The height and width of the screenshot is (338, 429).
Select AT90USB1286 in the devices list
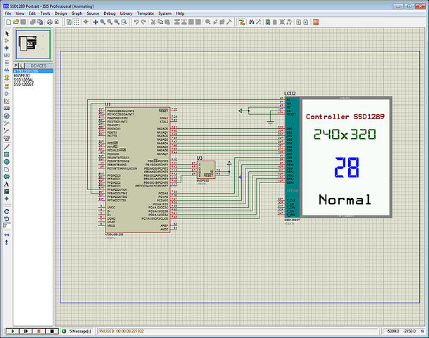[x=33, y=71]
